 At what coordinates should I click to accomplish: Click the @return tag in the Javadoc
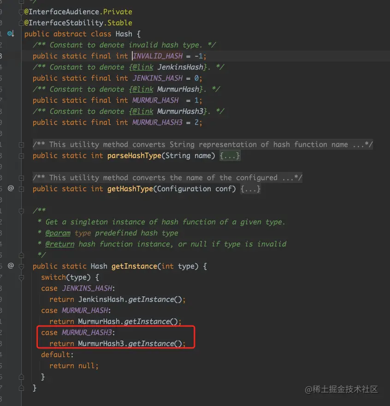tap(60, 244)
